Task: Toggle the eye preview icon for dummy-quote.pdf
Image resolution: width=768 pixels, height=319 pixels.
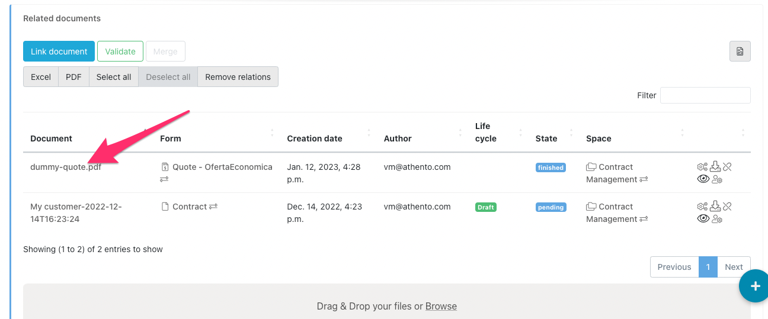Action: pos(703,179)
